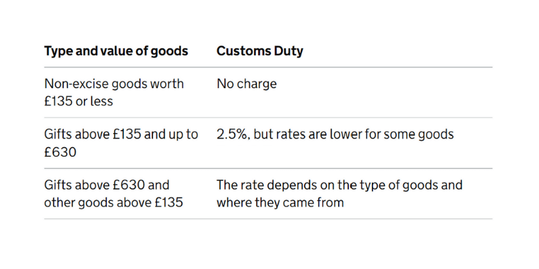
Task: Click the word 'Non-excise' in first row
Action: (x=76, y=84)
